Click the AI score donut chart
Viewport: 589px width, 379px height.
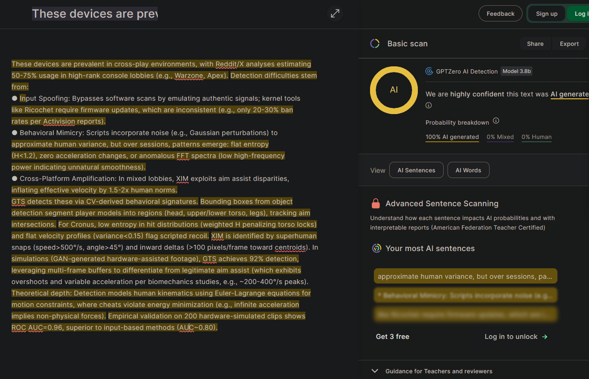393,90
